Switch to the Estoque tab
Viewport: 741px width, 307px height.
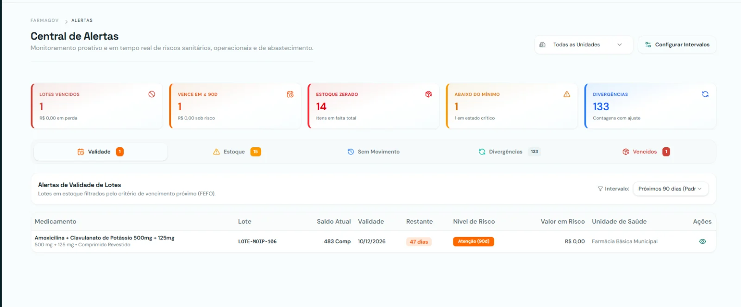[237, 152]
